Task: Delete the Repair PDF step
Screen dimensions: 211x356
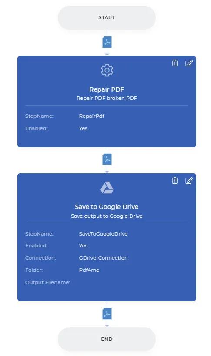Action: click(x=175, y=63)
